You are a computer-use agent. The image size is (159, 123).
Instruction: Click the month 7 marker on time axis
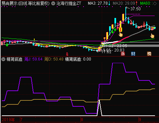pyautogui.click(x=21, y=120)
